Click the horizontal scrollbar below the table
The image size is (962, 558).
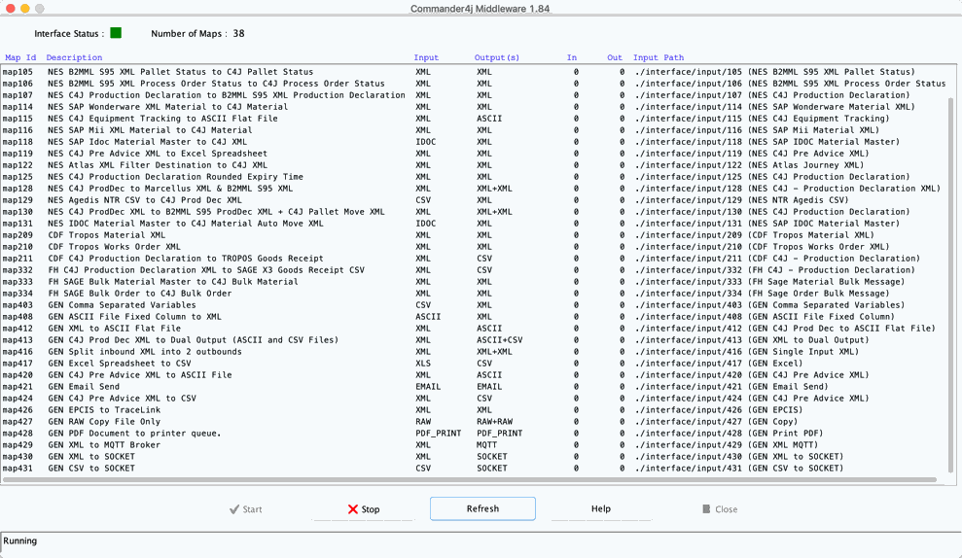click(x=469, y=480)
